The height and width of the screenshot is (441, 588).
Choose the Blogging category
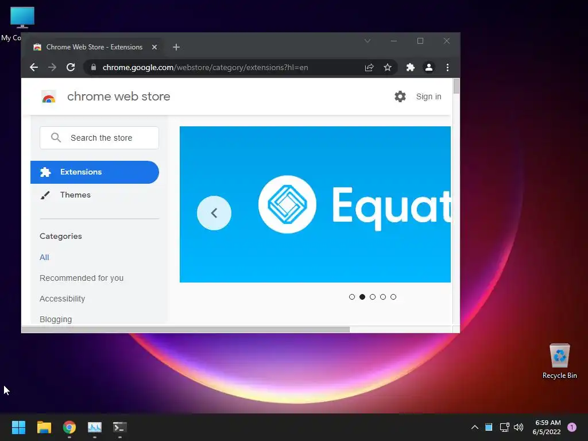[56, 319]
